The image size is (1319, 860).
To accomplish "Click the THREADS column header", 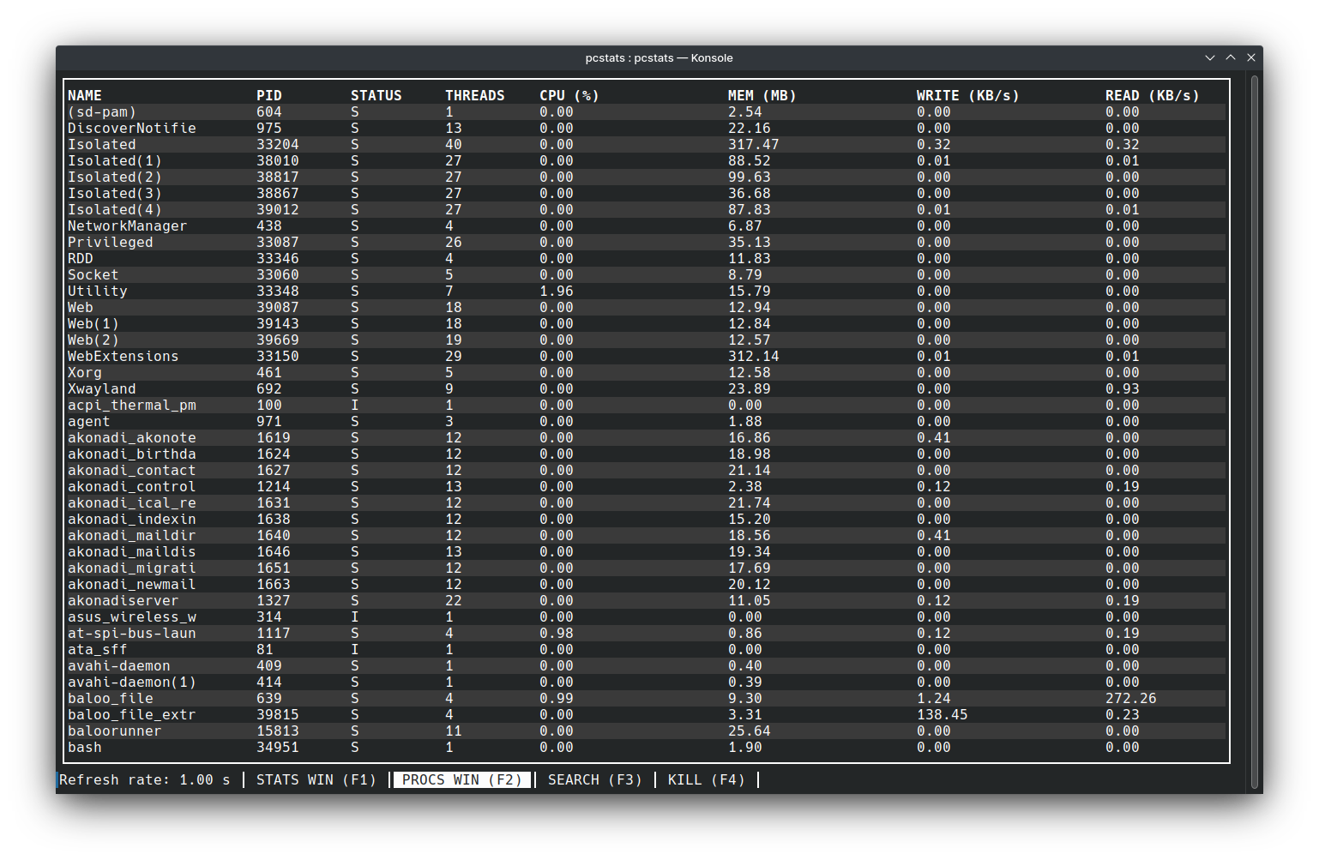I will click(x=474, y=95).
